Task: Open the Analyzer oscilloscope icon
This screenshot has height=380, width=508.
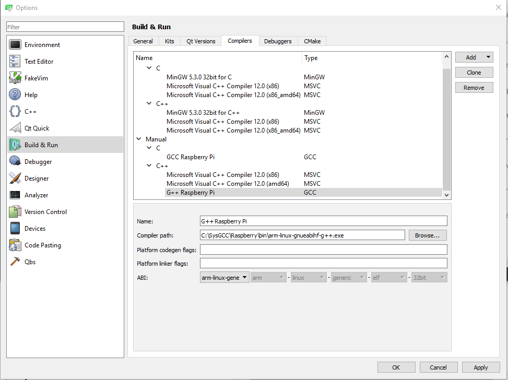Action: pos(15,195)
